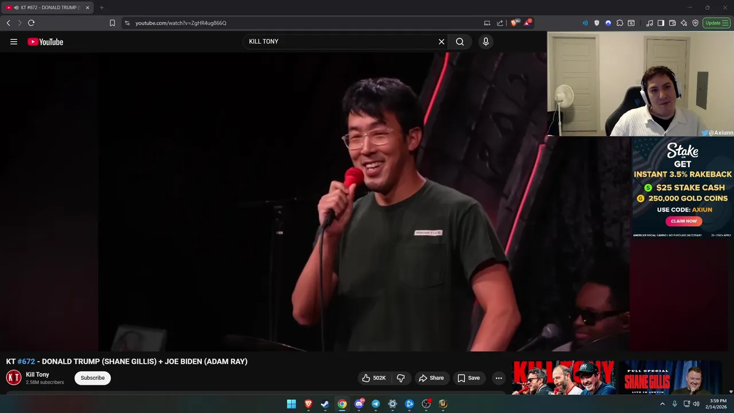View site settings icon beside URL

pyautogui.click(x=127, y=23)
